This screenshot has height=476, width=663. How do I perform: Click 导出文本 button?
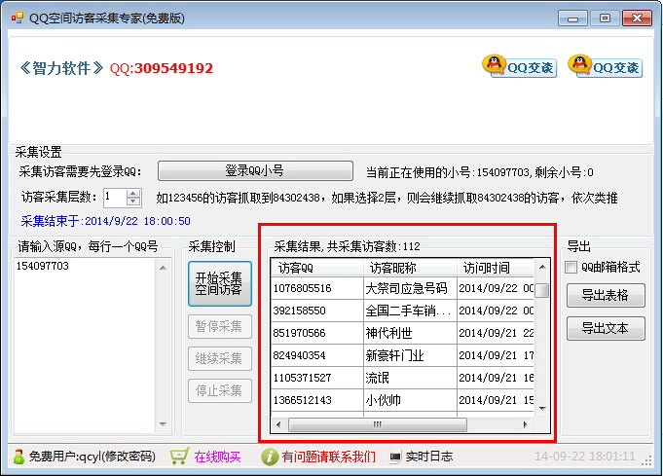tap(606, 328)
